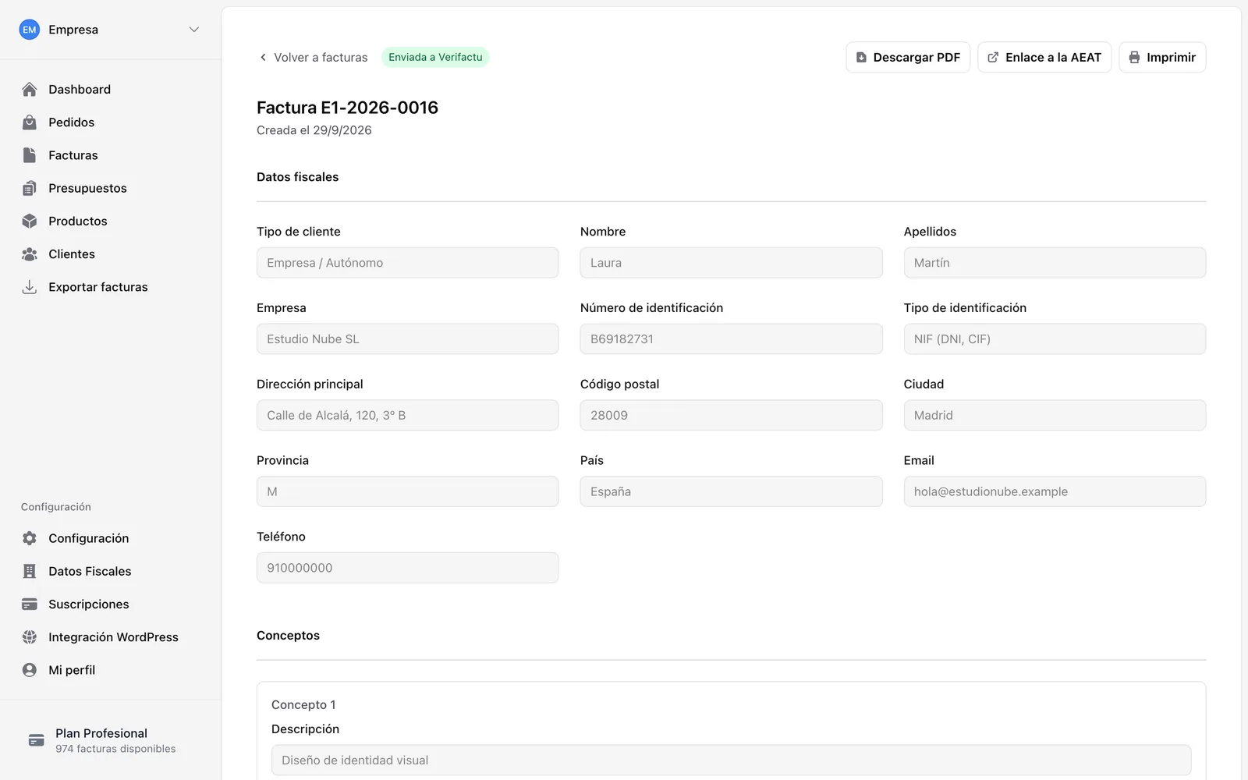Click the Nombre field showing Laura
The image size is (1248, 780).
[731, 263]
